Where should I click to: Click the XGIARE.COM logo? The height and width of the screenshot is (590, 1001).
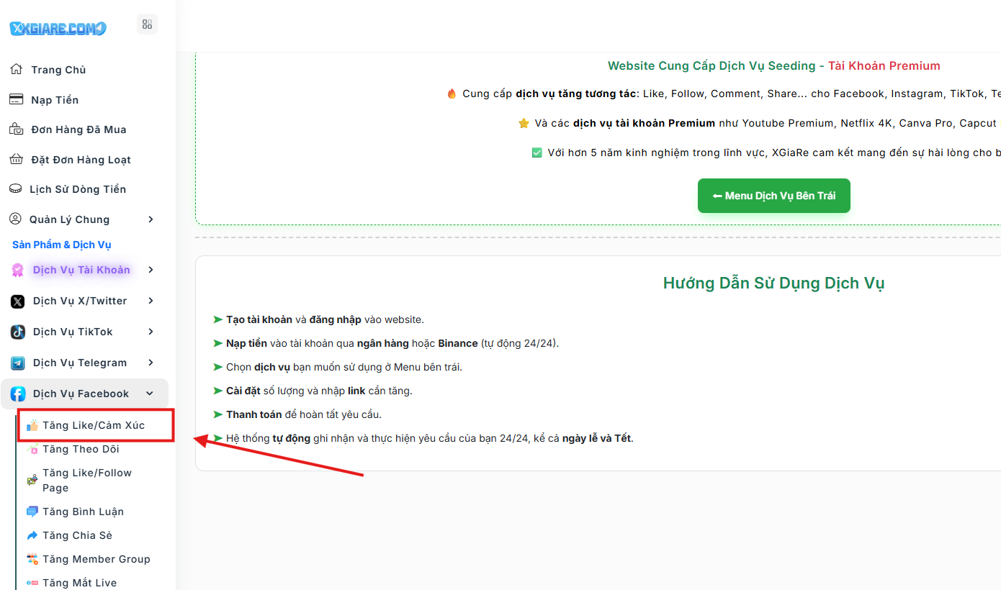coord(58,29)
